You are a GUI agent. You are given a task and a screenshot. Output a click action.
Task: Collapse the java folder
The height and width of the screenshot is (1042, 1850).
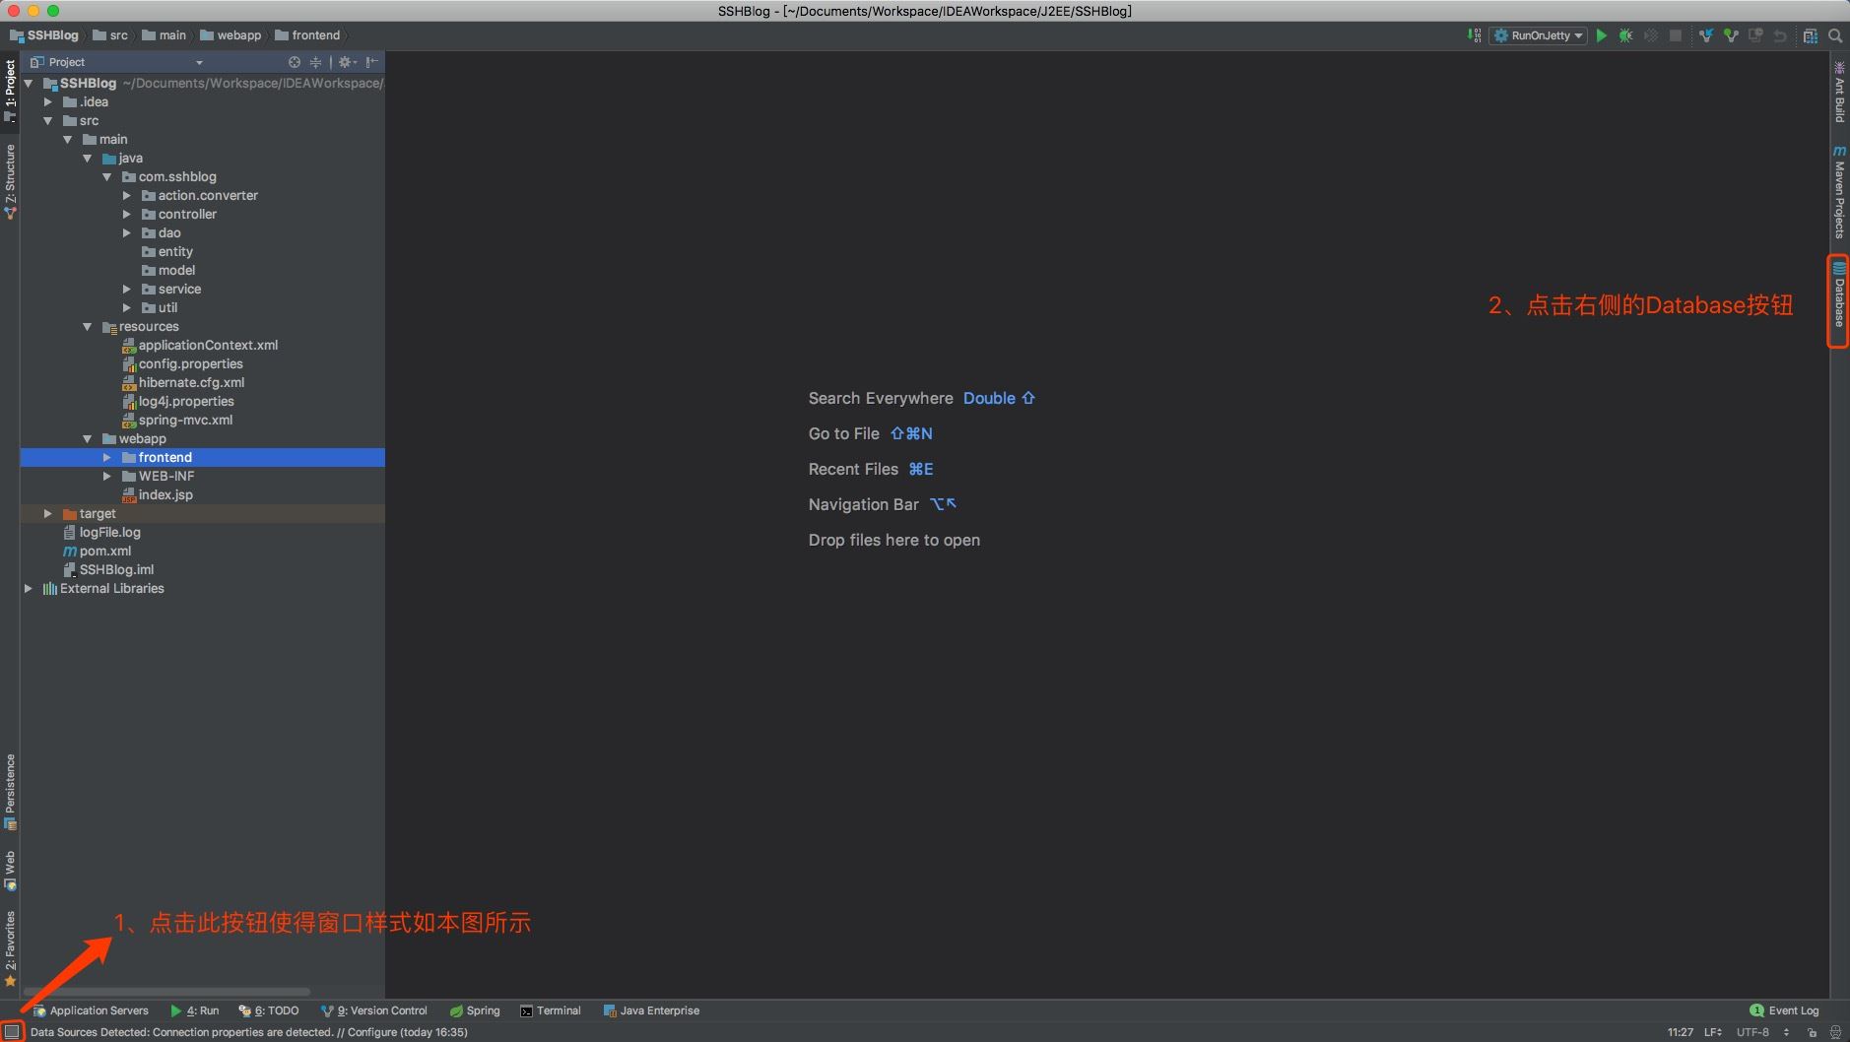(x=87, y=159)
